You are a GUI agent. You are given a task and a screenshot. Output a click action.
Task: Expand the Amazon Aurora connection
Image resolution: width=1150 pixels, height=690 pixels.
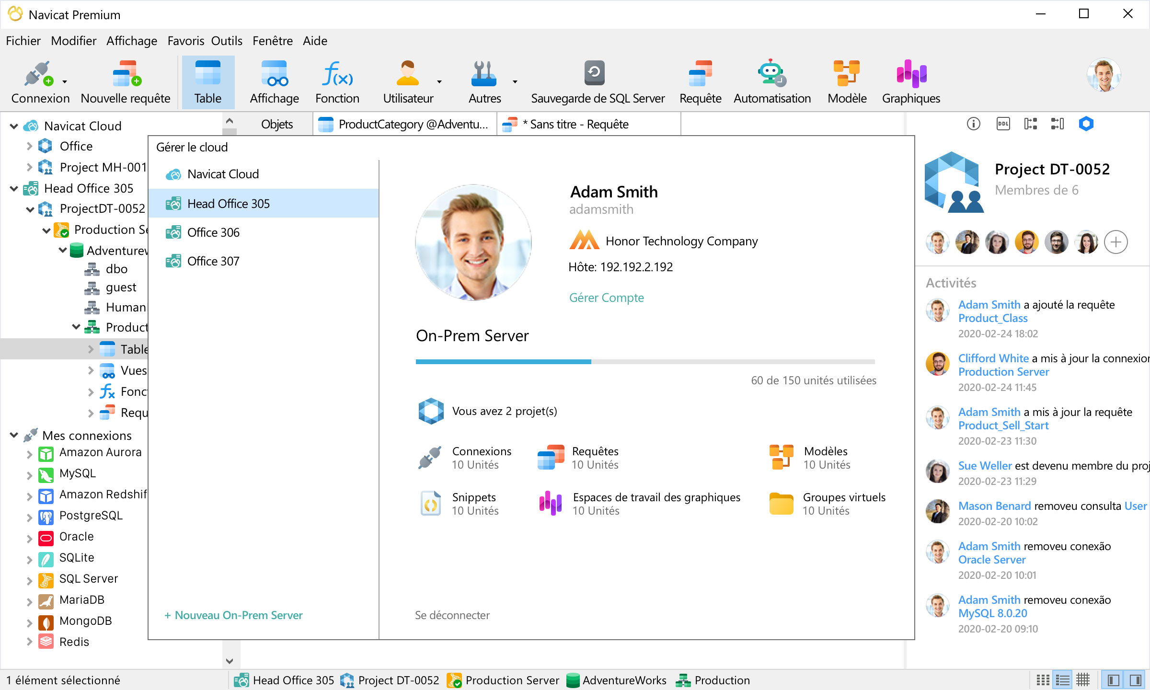(x=29, y=454)
